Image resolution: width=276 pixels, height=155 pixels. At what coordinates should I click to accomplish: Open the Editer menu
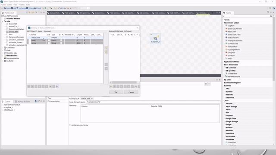pos(9,5)
